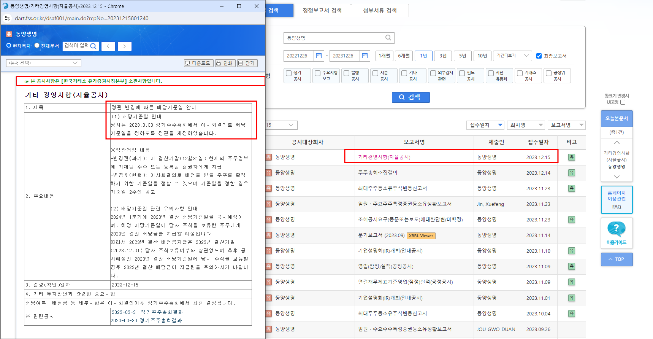
Task: Open the 기간더보기 dropdown
Action: (x=512, y=56)
